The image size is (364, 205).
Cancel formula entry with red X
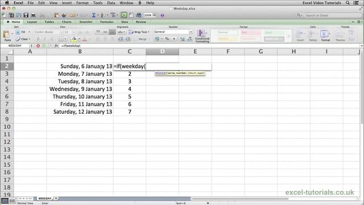tap(38, 46)
